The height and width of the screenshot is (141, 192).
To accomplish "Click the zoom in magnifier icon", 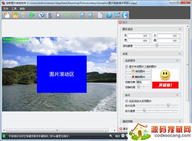I will click(x=83, y=15).
